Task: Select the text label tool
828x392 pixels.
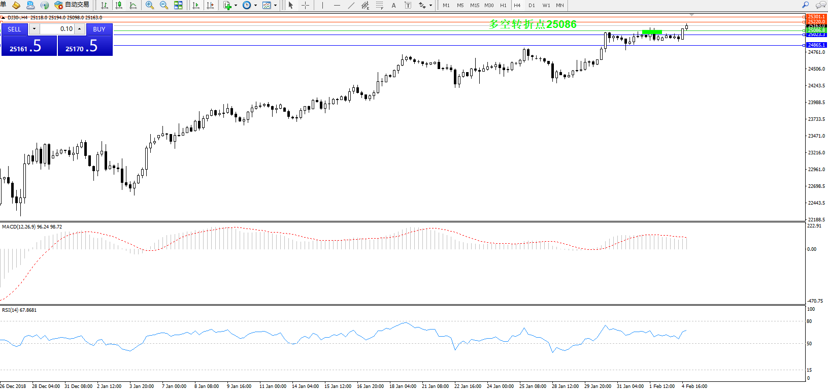Action: [x=408, y=5]
